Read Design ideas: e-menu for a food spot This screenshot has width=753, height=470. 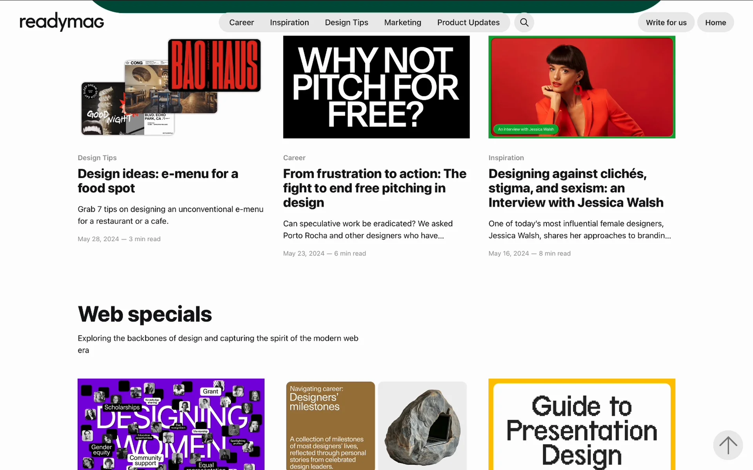158,181
